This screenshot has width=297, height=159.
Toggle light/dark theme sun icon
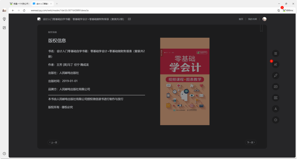tap(276, 120)
